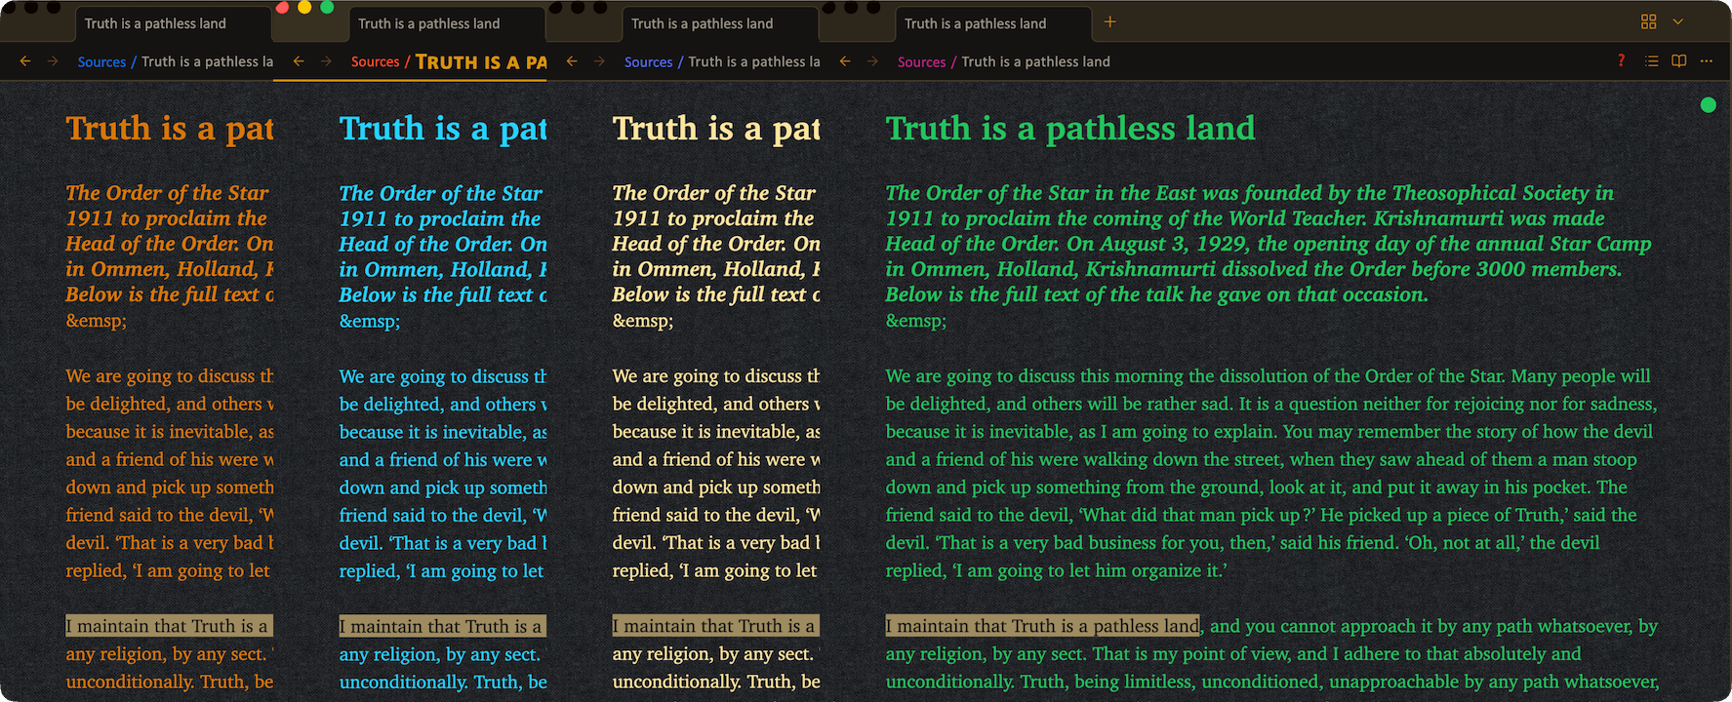Image resolution: width=1732 pixels, height=702 pixels.
Task: Click the '&emsp;' line in blue-text window
Action: tap(369, 320)
